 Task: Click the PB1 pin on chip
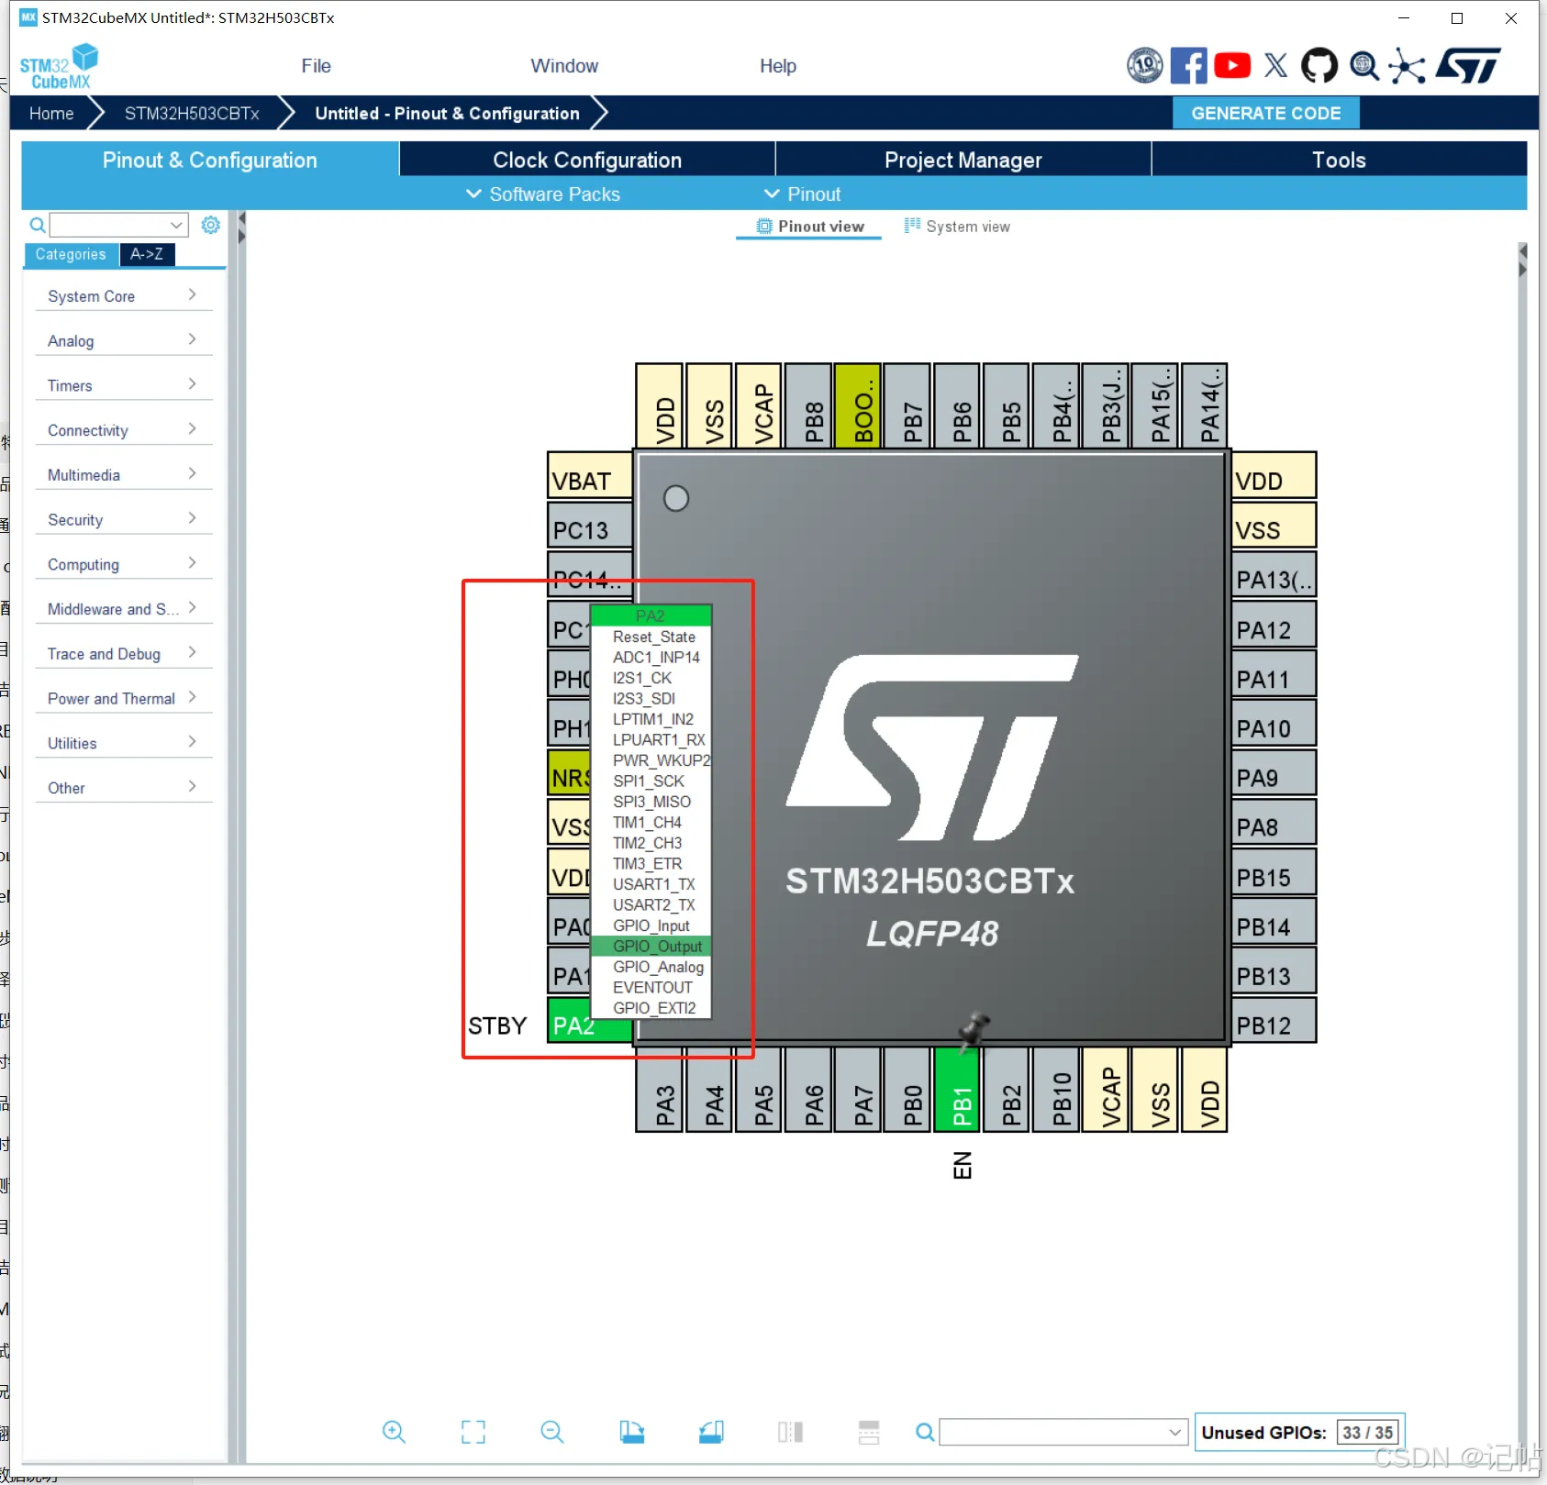click(x=958, y=1091)
